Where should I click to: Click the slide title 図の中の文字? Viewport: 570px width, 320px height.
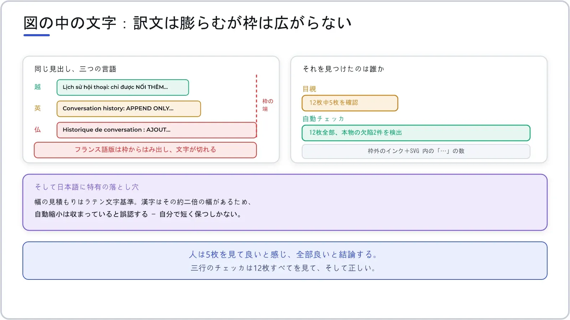coord(188,23)
